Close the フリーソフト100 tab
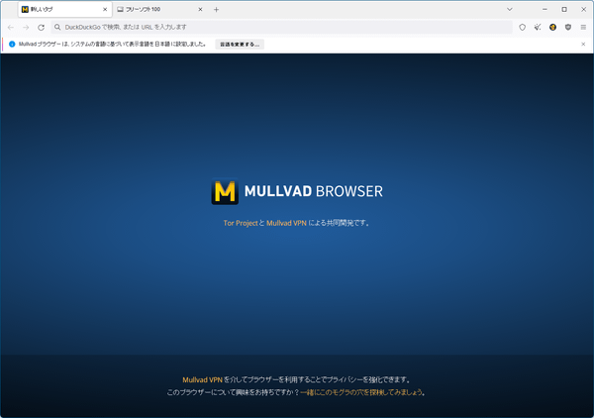Image resolution: width=594 pixels, height=418 pixels. point(200,10)
